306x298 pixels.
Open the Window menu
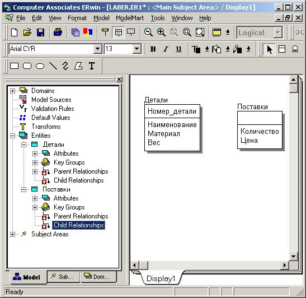[x=182, y=18]
